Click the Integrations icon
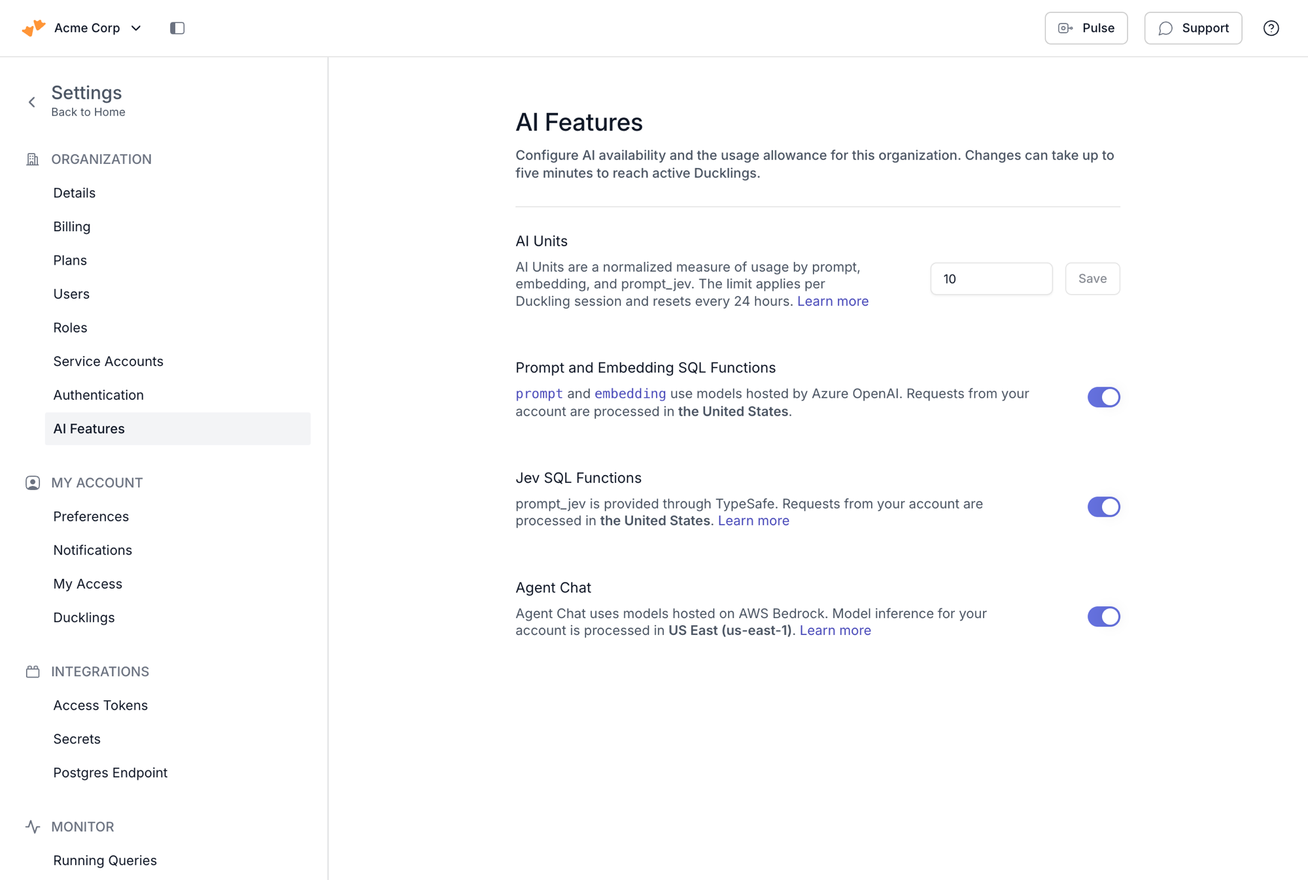 click(33, 672)
